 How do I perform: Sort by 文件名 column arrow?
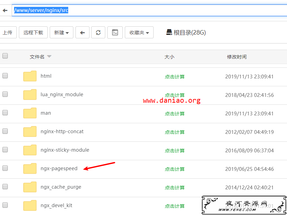click(x=49, y=56)
